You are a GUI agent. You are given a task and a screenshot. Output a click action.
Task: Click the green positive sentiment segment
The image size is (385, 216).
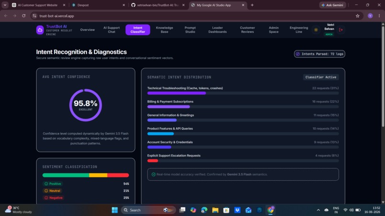point(66,175)
